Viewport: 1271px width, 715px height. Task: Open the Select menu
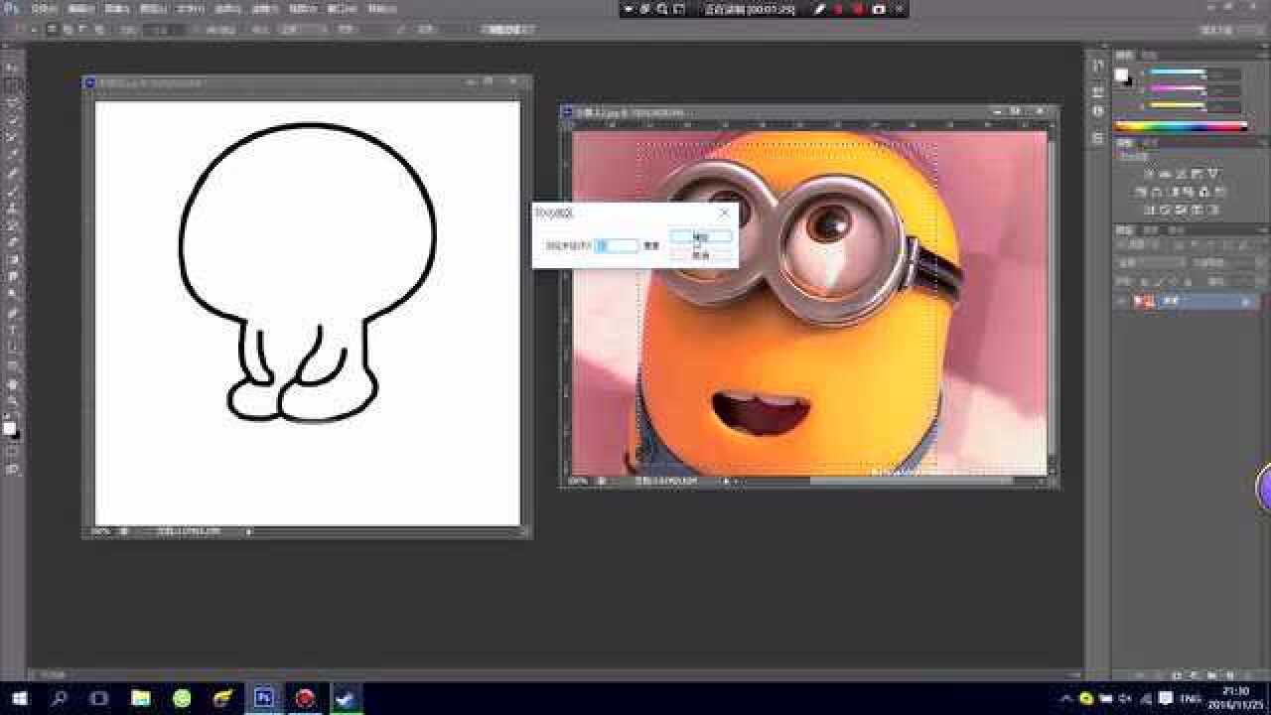point(227,8)
